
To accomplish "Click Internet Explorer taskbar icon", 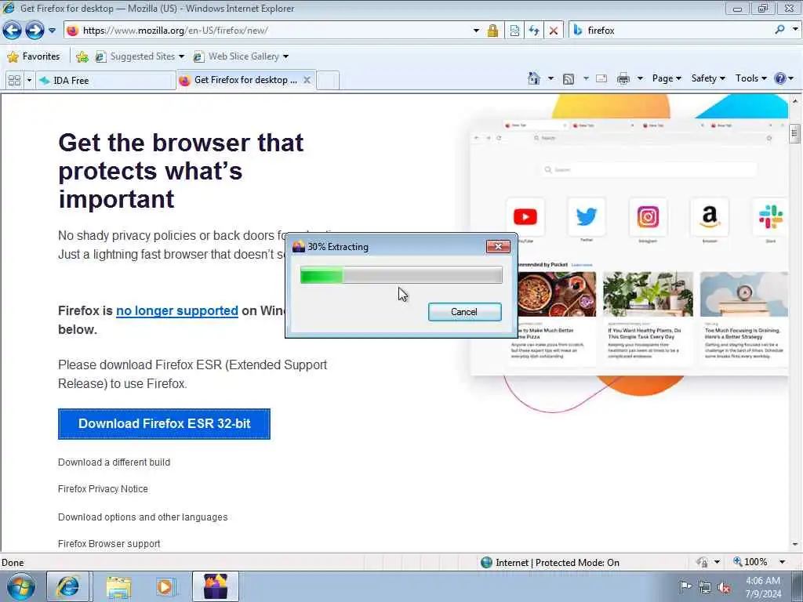I will click(x=67, y=586).
